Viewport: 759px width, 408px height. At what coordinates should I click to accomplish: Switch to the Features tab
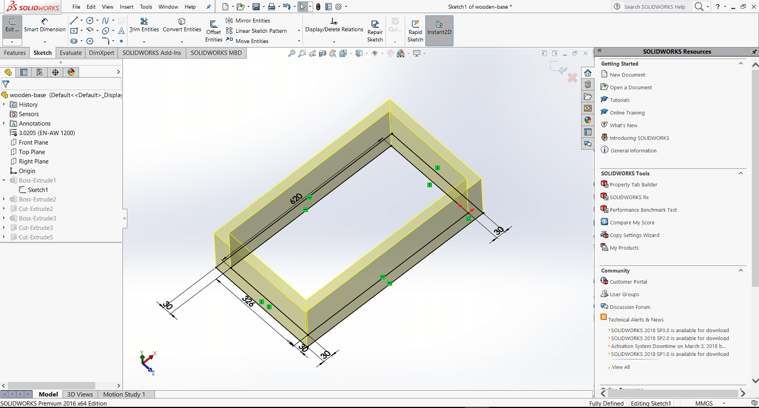pos(15,53)
